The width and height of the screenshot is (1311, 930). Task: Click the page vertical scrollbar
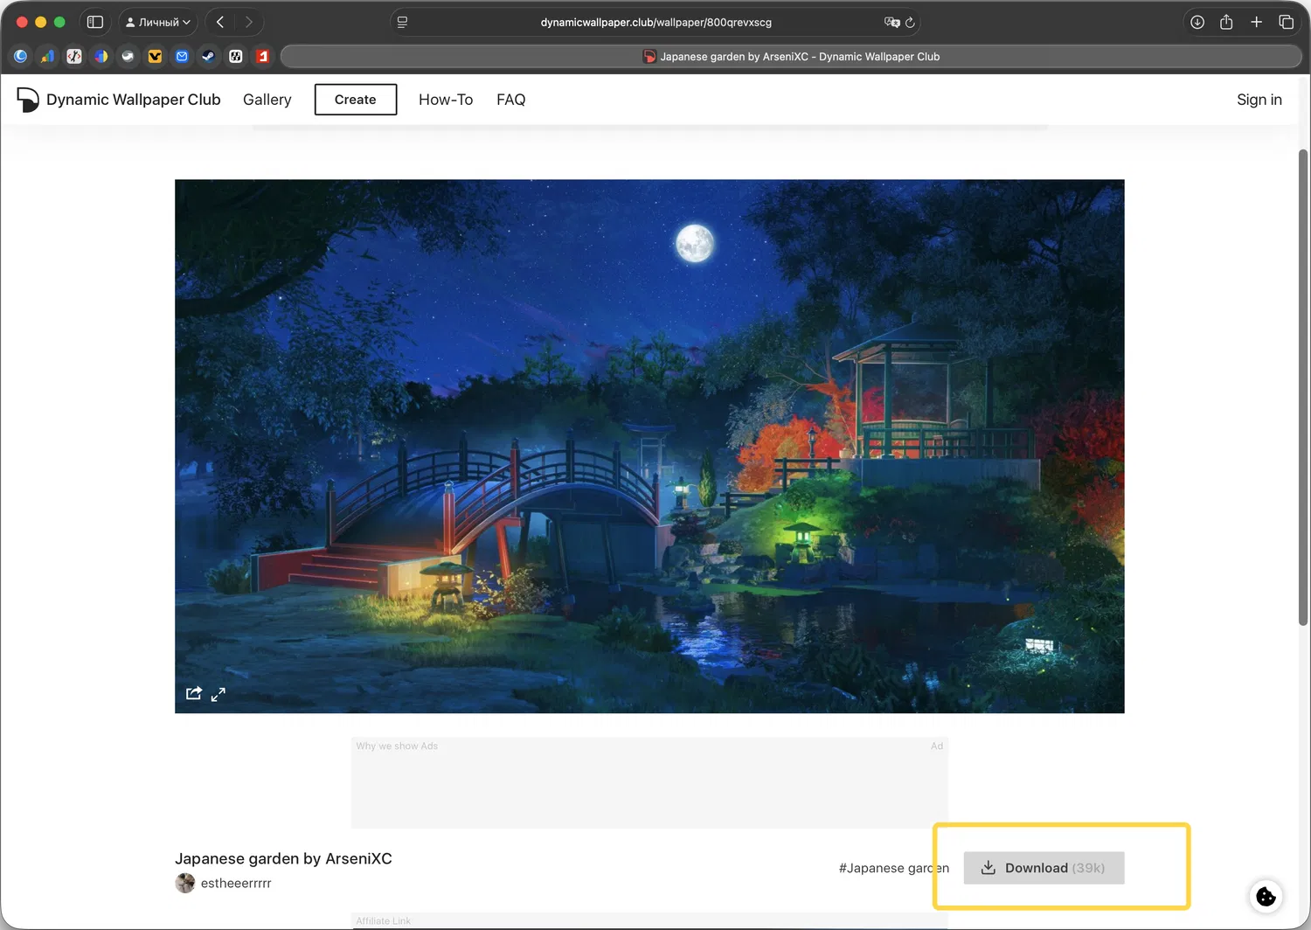click(x=1303, y=386)
